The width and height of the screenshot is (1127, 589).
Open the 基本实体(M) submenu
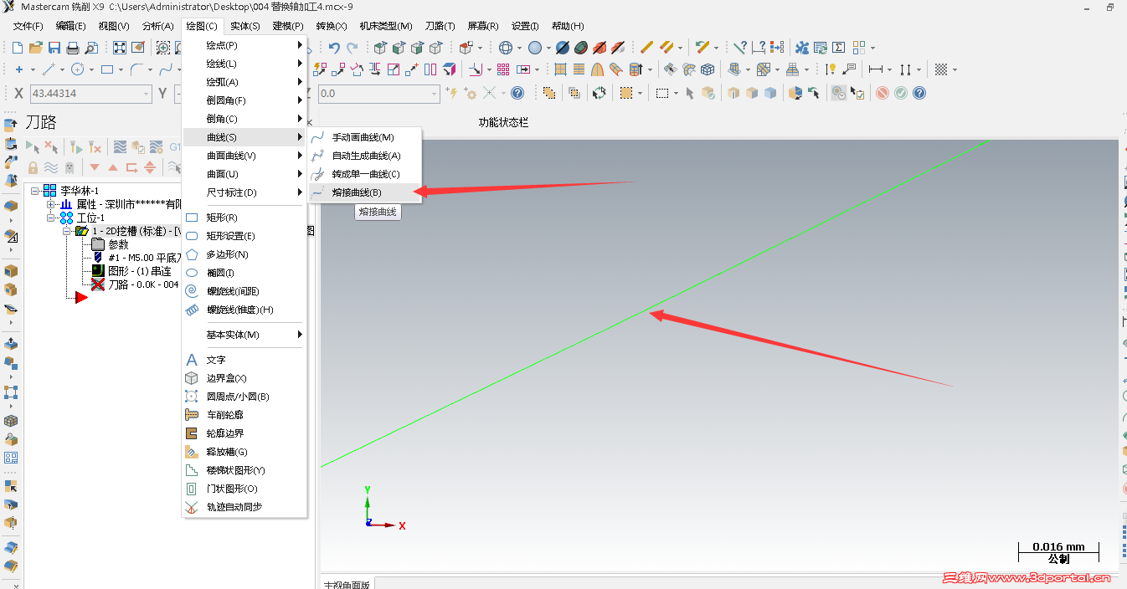(244, 335)
